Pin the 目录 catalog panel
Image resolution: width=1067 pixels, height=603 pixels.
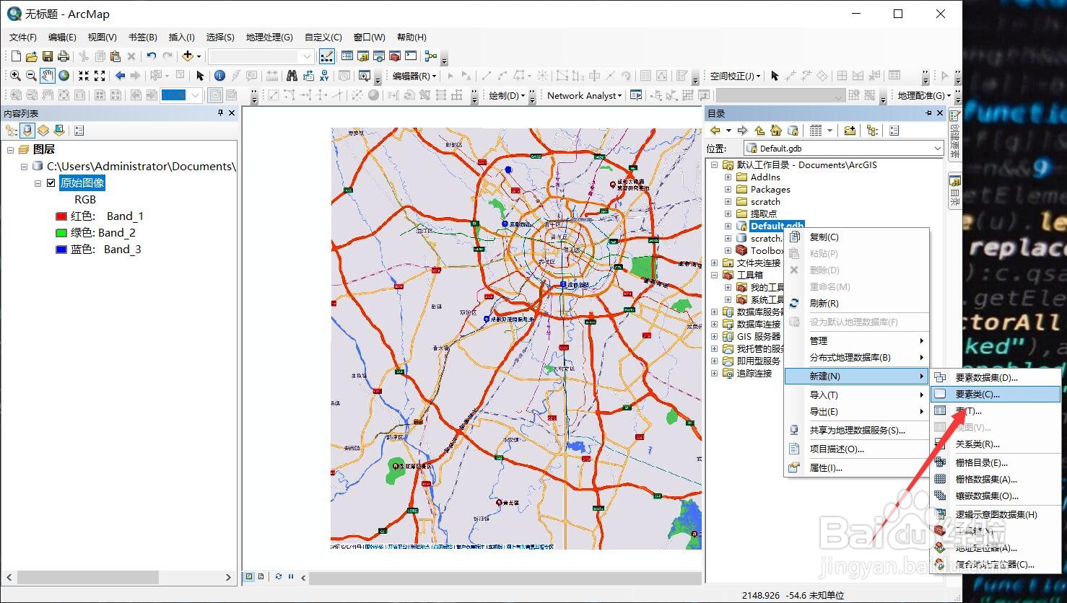pos(928,113)
